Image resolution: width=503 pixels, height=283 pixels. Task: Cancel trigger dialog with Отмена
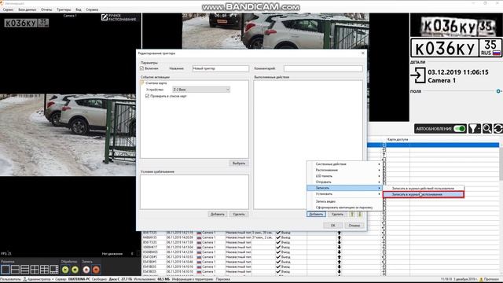354,226
